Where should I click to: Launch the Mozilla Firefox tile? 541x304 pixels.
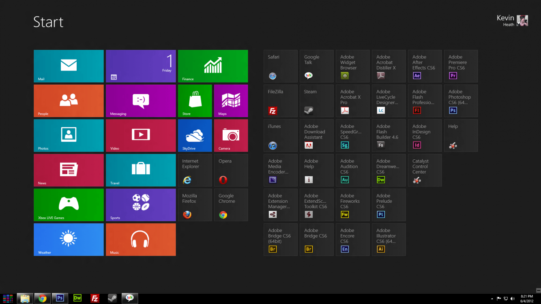coord(195,205)
